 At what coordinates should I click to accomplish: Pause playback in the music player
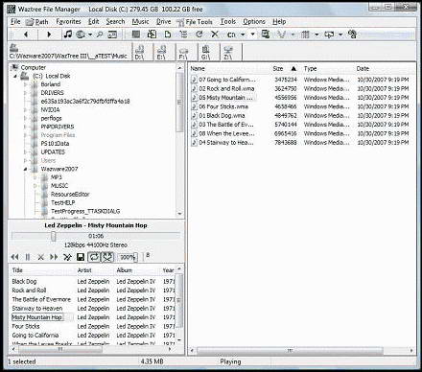pyautogui.click(x=28, y=257)
